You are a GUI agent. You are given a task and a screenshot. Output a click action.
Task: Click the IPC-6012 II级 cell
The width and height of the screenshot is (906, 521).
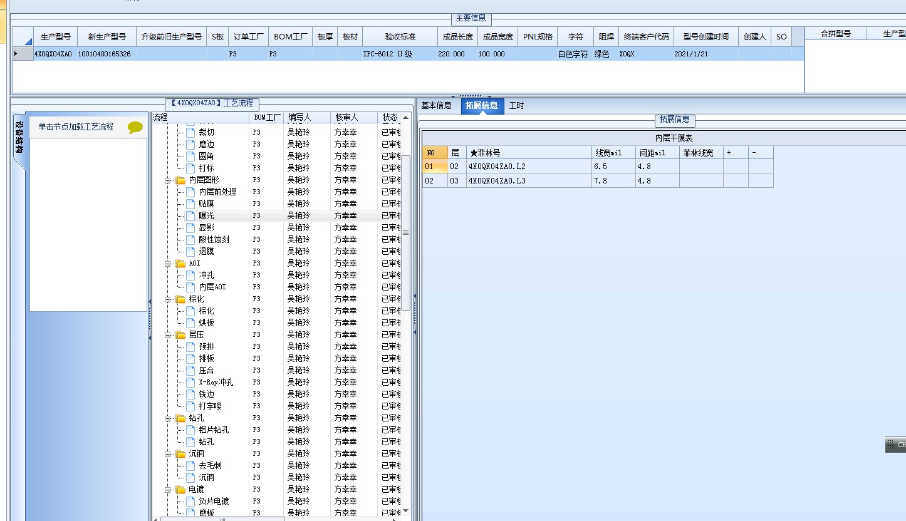[400, 54]
